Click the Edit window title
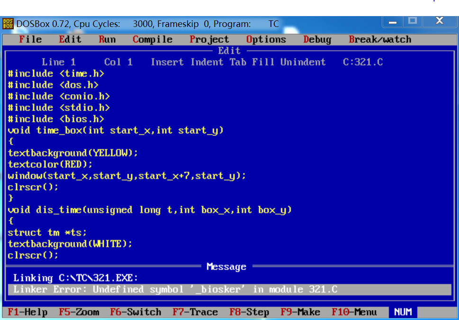The width and height of the screenshot is (459, 320). coord(229,51)
